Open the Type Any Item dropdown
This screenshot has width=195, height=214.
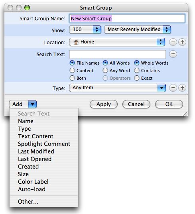tap(118, 88)
